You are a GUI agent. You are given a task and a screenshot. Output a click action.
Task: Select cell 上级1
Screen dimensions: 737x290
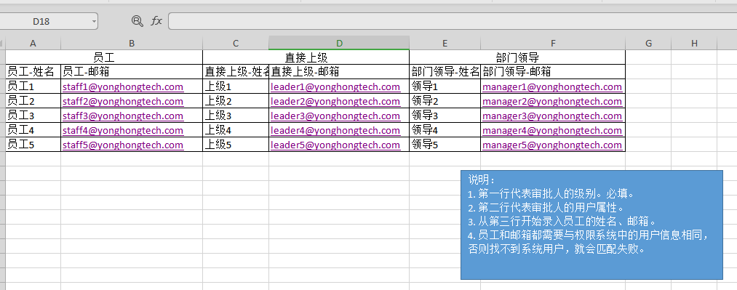click(236, 86)
